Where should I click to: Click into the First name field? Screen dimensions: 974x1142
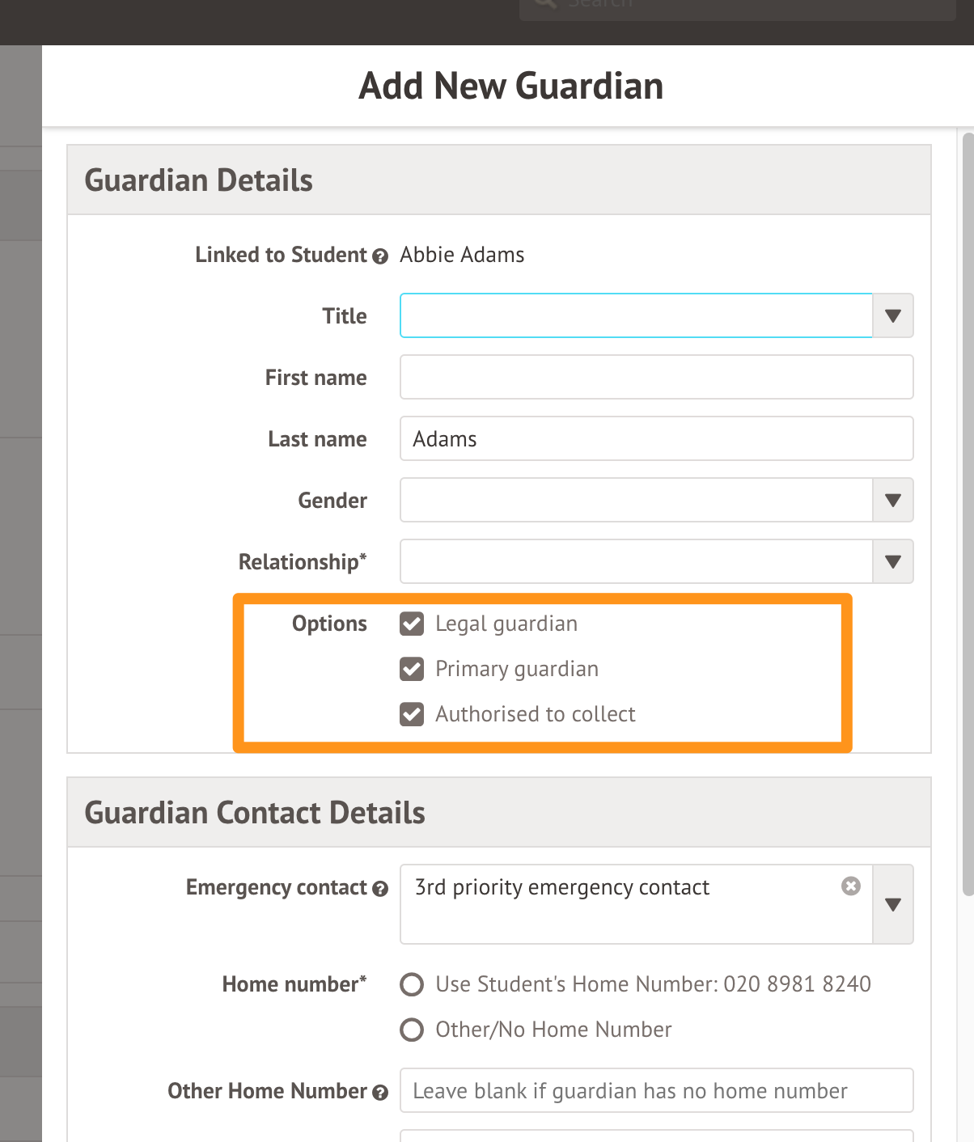pyautogui.click(x=656, y=377)
